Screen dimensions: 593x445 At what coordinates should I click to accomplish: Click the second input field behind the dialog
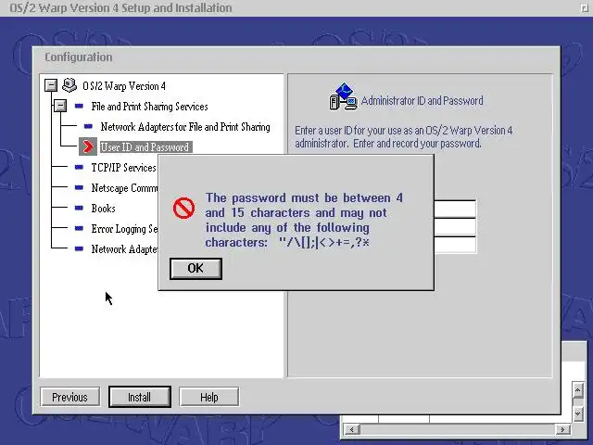(x=455, y=227)
